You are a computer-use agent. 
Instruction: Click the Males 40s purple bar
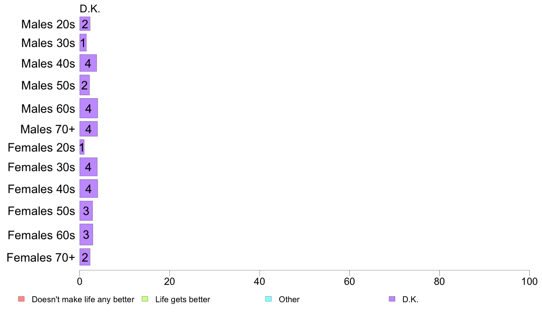coord(88,63)
